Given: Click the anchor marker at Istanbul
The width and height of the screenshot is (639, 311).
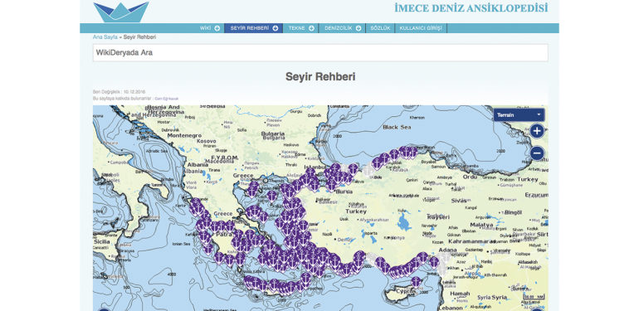Looking at the screenshot, I should click(x=335, y=168).
